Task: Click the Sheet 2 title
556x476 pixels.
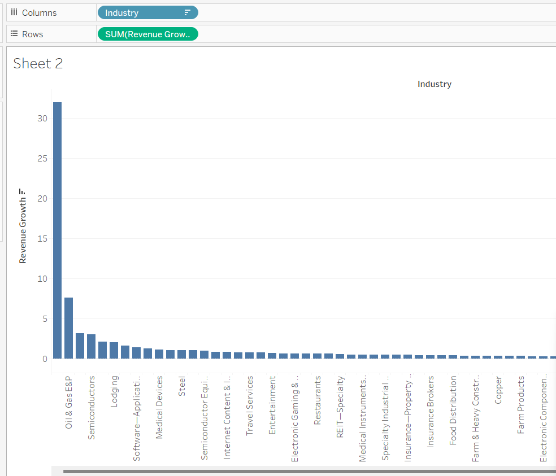Action: coord(38,64)
